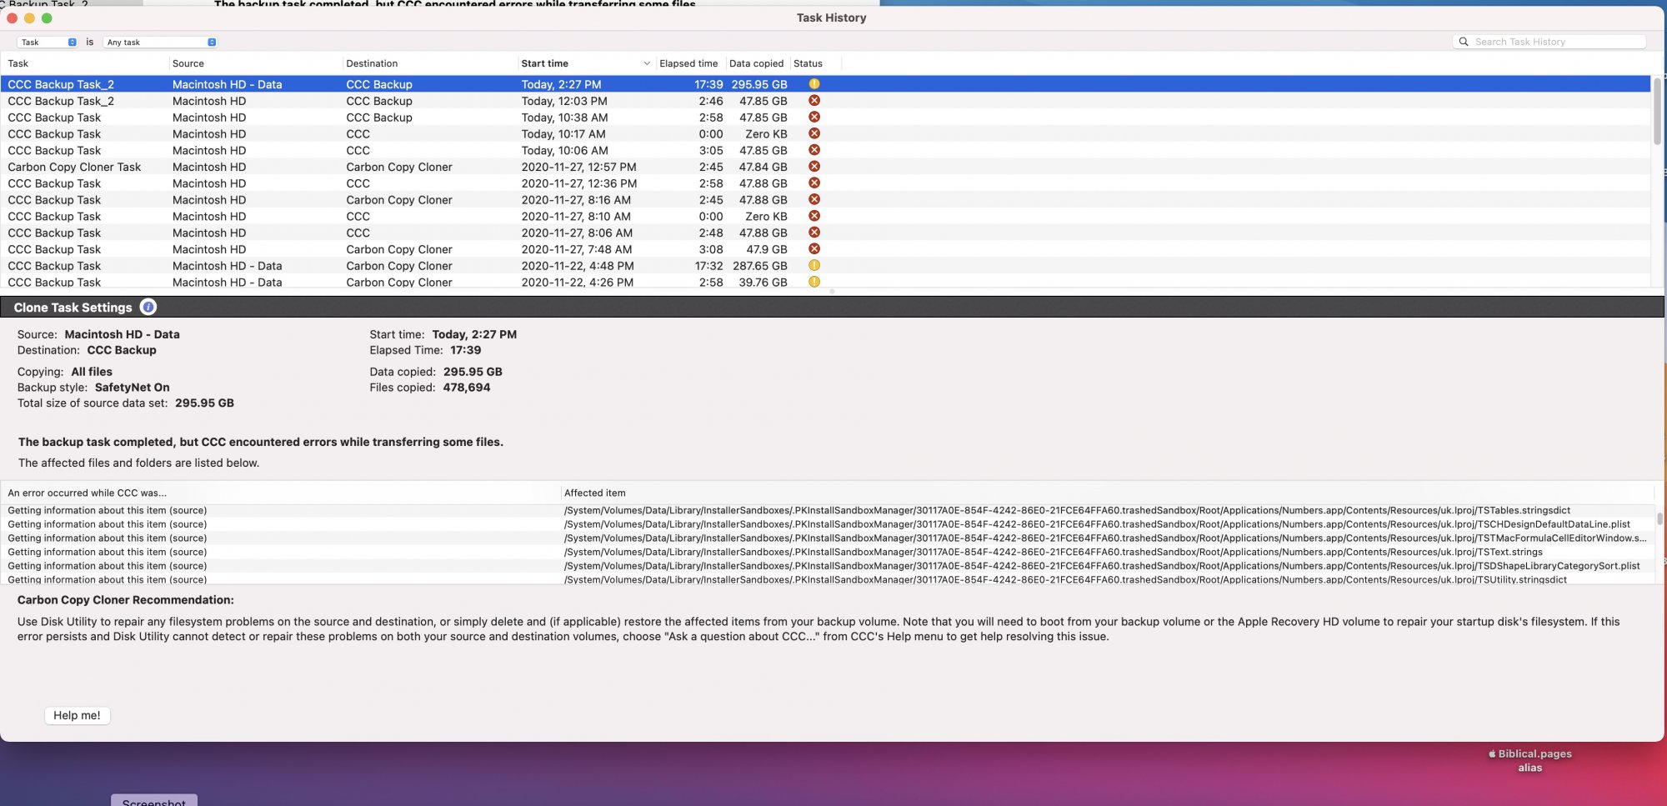Click the error icon for 2020-11-27 8:10 AM task

point(814,216)
